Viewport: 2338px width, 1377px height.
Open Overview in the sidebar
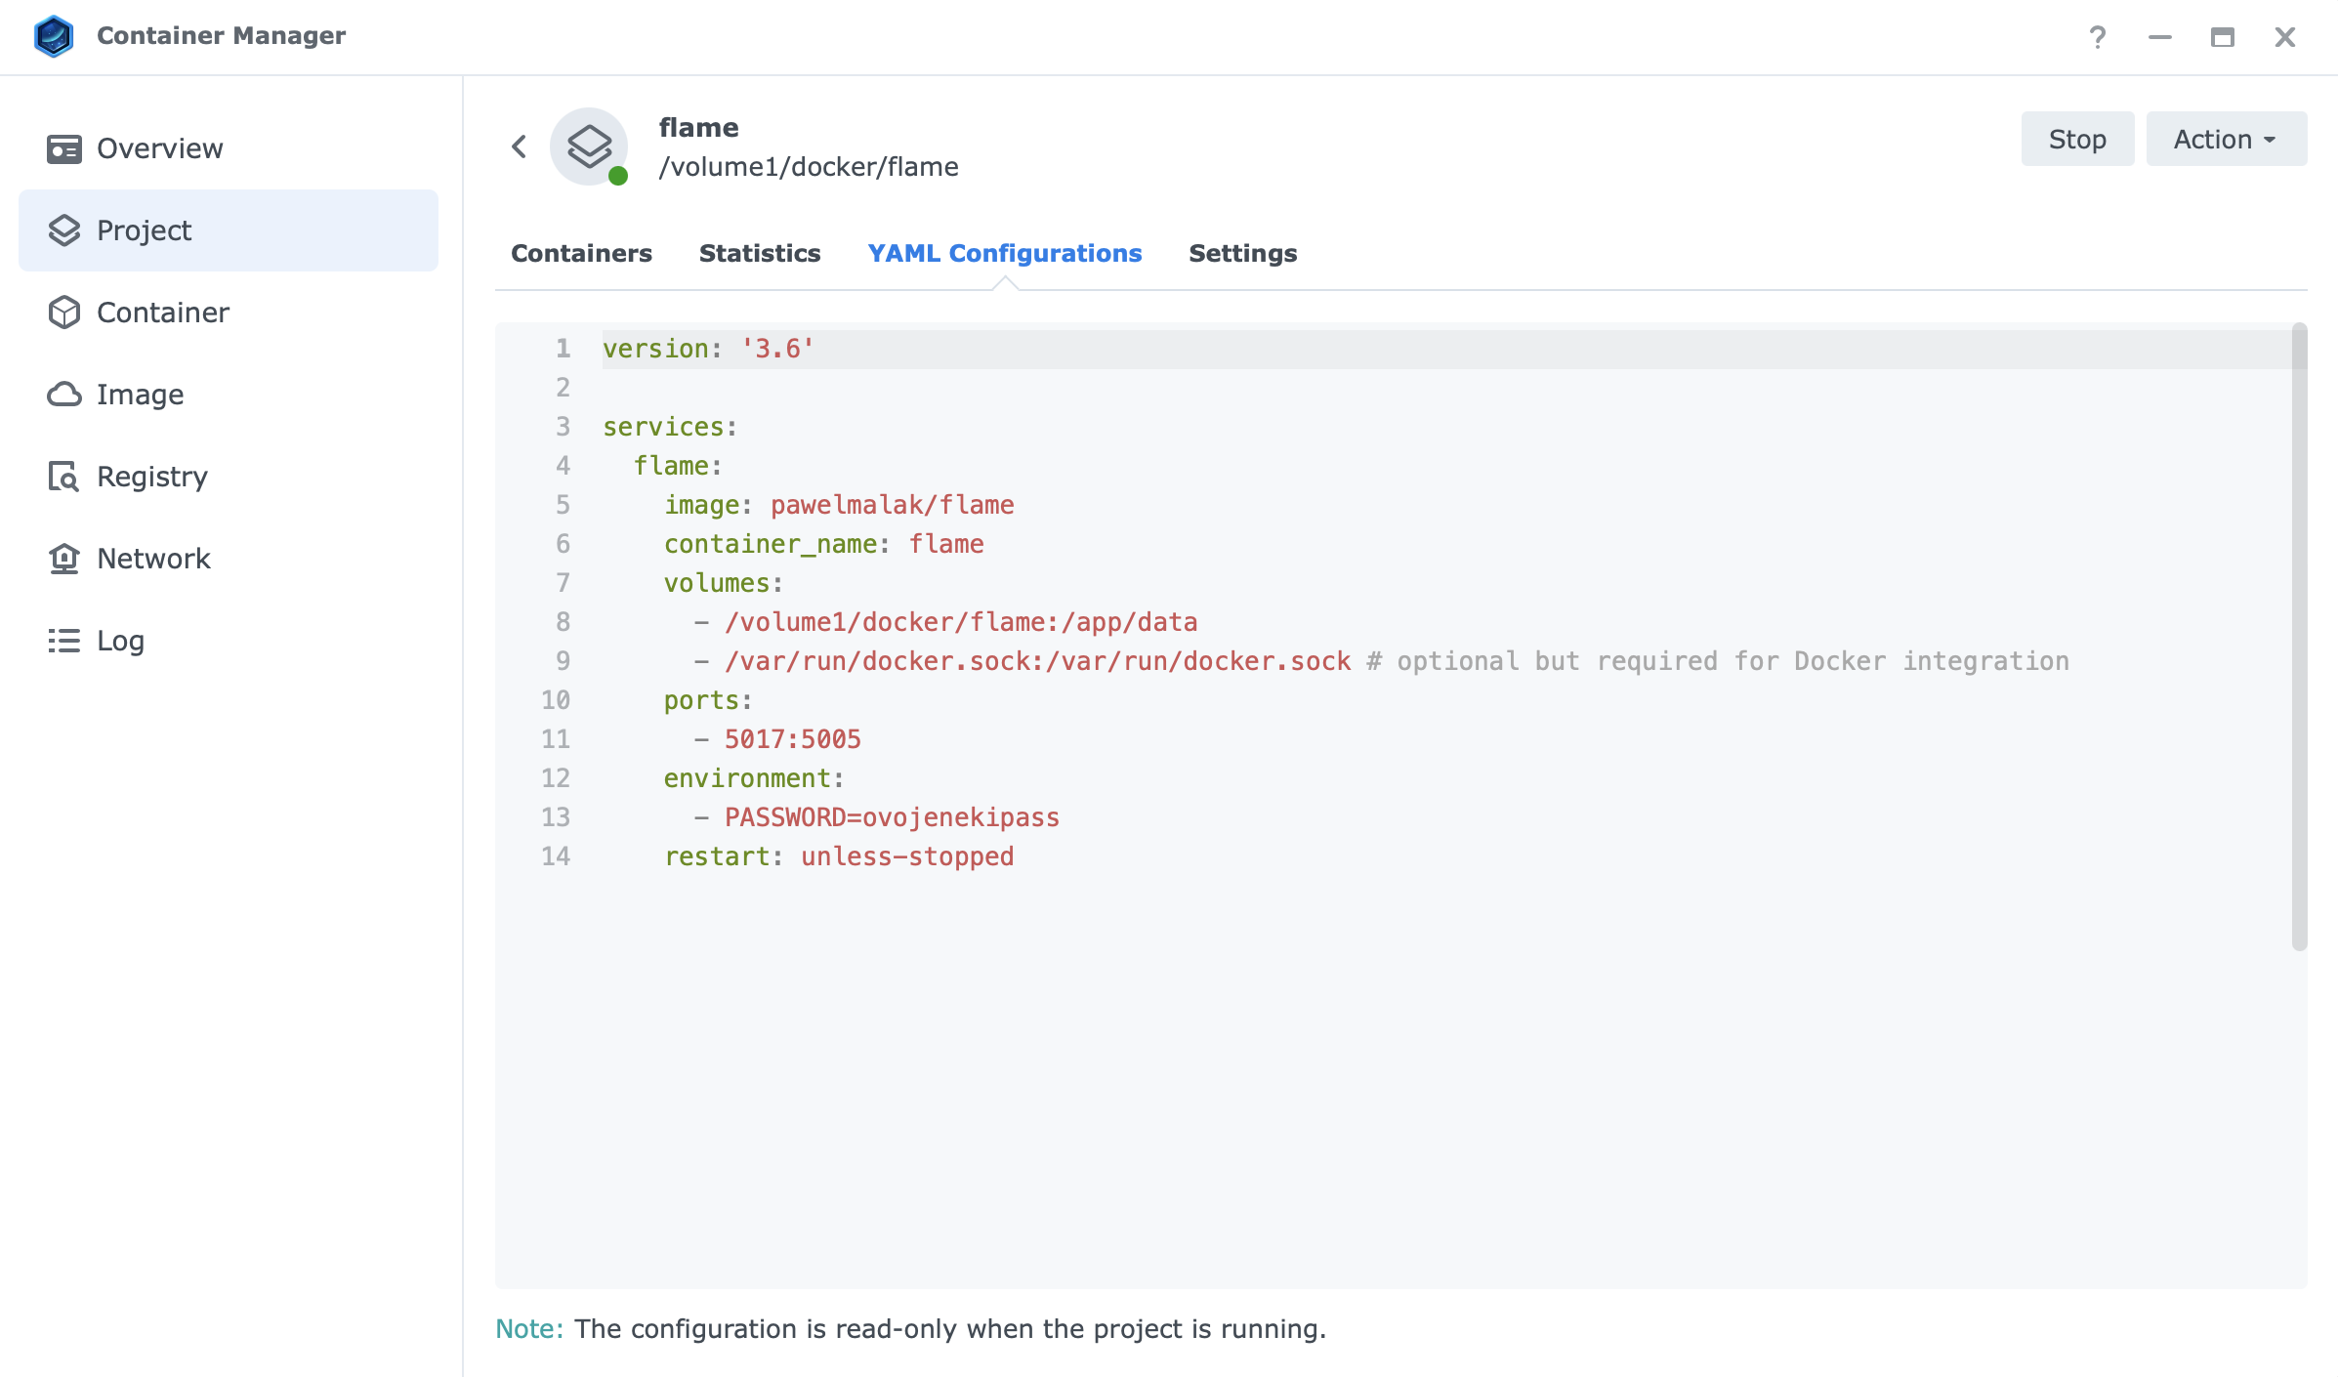coord(229,148)
